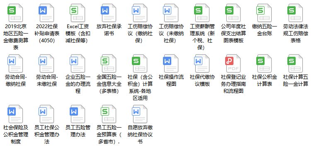Viewport: 311px width, 150px height.
Task: Select the 社保代缴协议模板 document icon
Action: coord(202,63)
